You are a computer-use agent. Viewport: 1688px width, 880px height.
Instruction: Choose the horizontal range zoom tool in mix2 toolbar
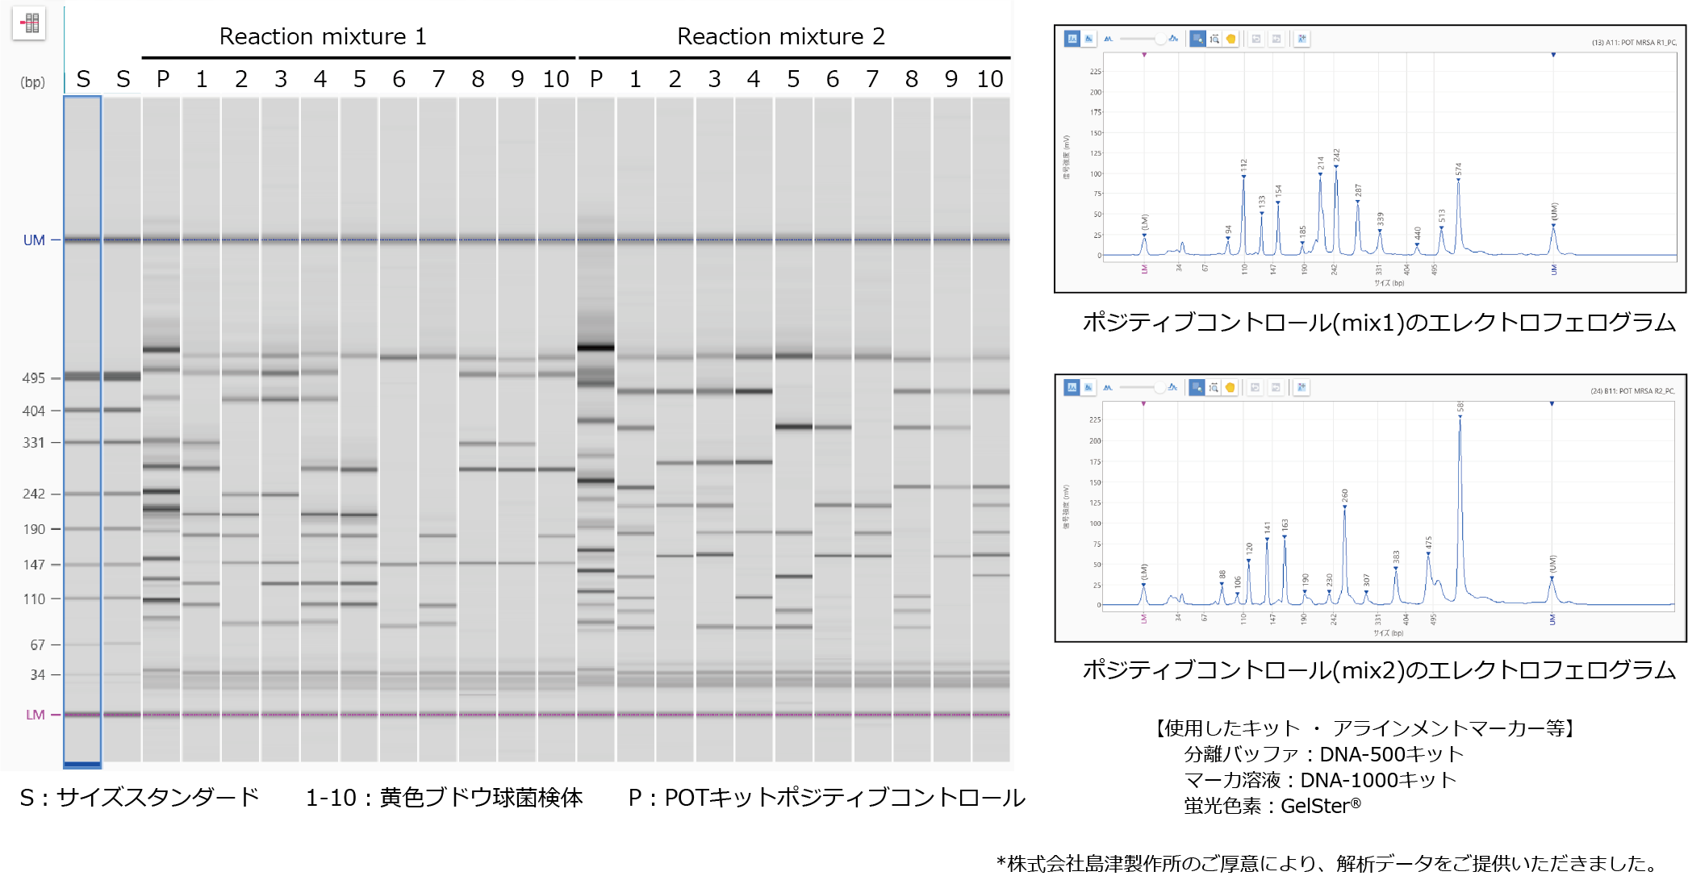point(1214,387)
